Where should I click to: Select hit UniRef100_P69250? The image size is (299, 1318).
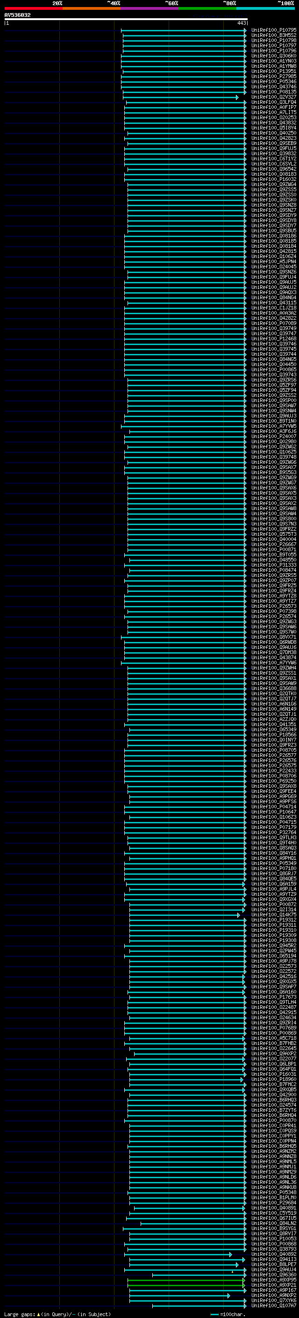tap(273, 781)
